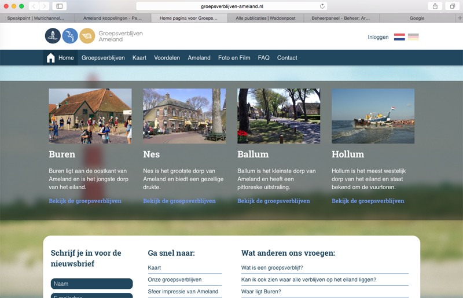Open the Groepsverblijven menu item
This screenshot has height=298, width=463.
[103, 58]
